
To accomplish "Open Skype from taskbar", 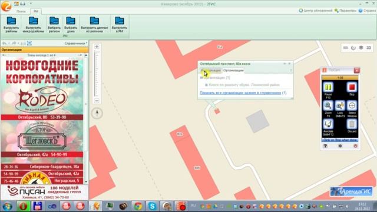I will [x=152, y=206].
